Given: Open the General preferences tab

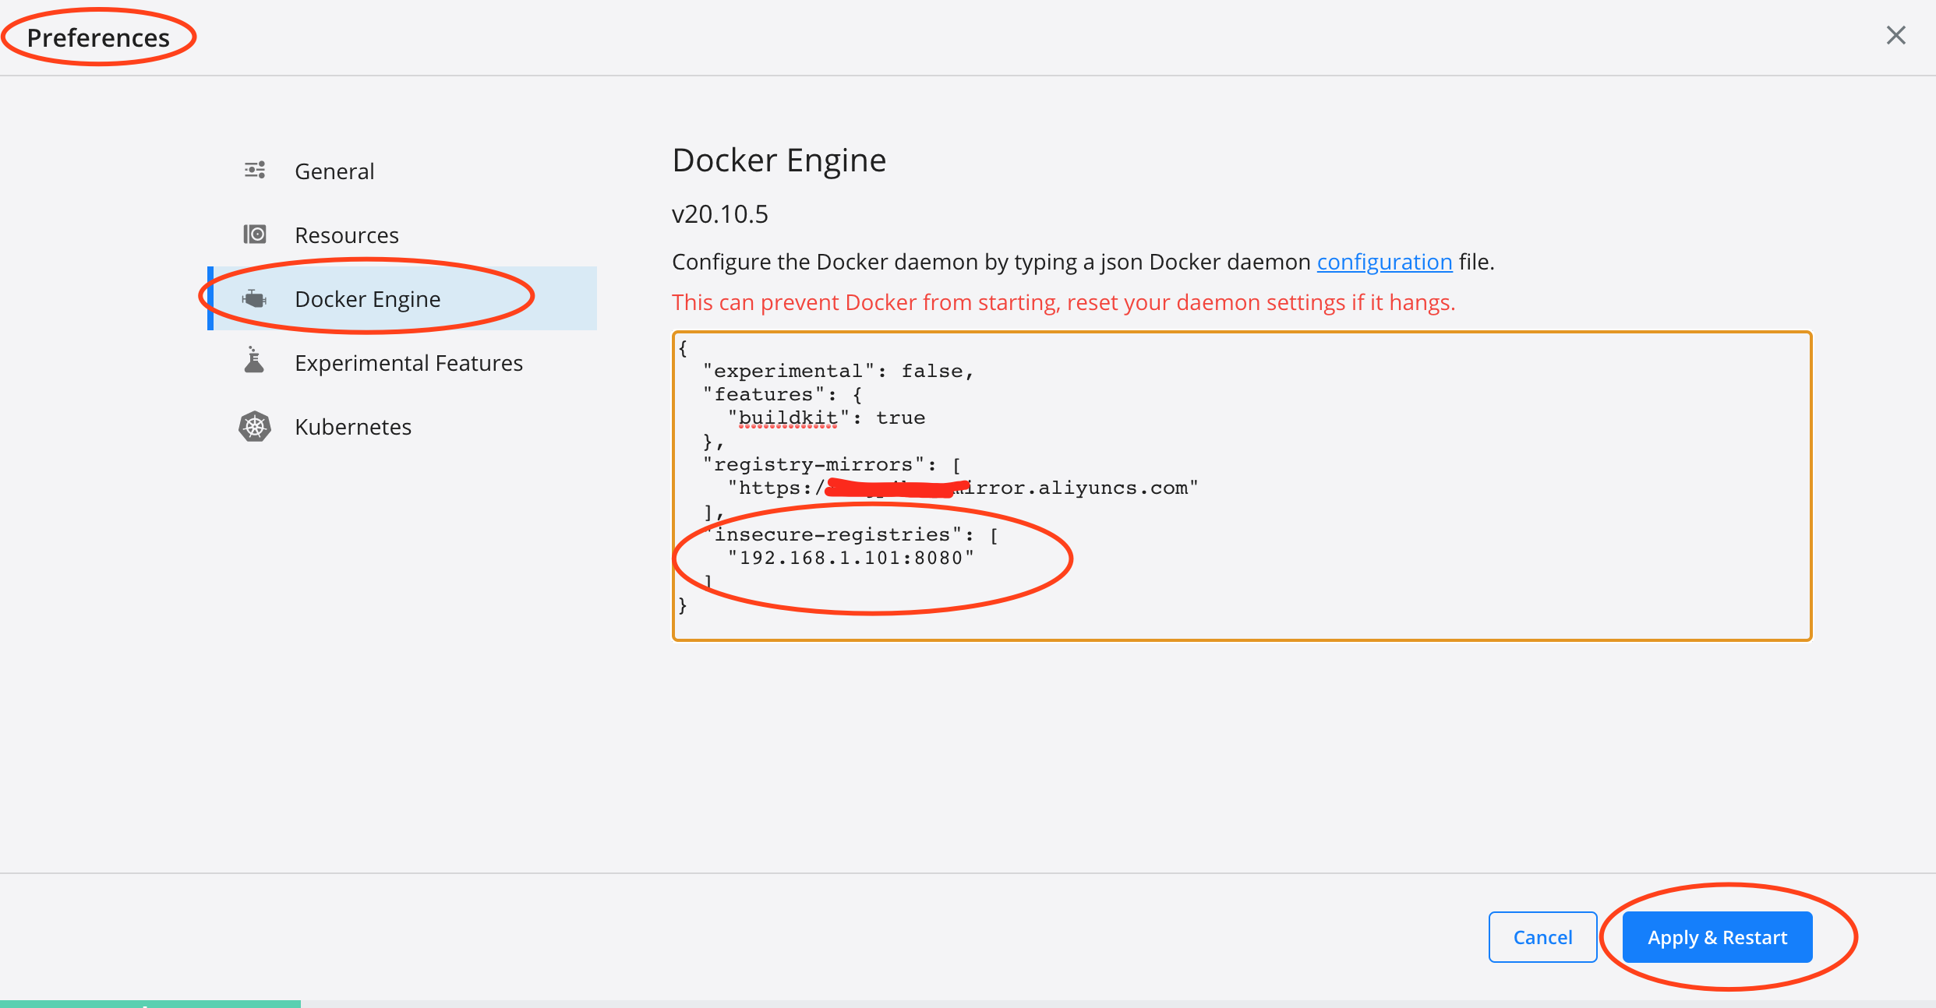Looking at the screenshot, I should point(334,170).
